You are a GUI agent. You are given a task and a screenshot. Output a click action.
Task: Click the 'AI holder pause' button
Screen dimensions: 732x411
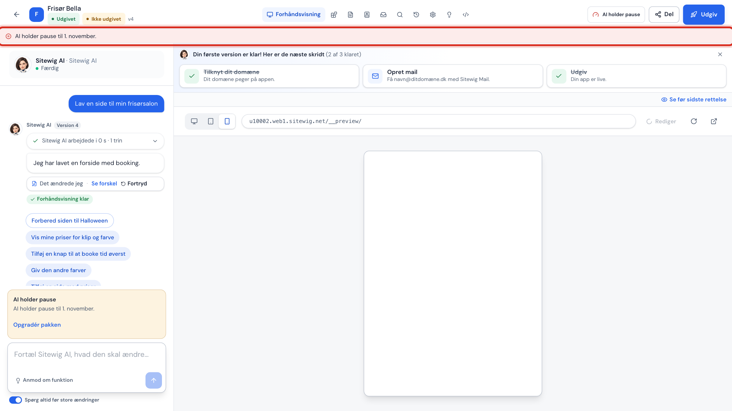point(616,15)
